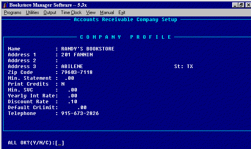Restore the Bookstore Manager window

pos(241,5)
